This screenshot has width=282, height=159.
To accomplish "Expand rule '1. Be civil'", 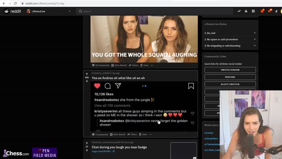I will pyautogui.click(x=230, y=33).
